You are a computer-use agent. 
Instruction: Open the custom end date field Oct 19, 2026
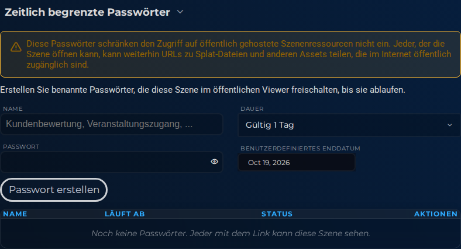(297, 163)
